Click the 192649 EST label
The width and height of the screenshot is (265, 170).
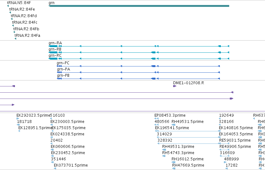click(x=226, y=115)
